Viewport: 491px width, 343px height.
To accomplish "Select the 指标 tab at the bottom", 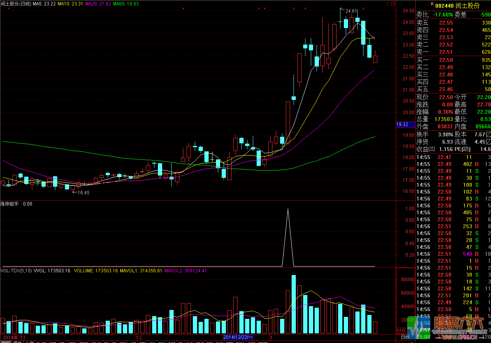I will [5, 342].
